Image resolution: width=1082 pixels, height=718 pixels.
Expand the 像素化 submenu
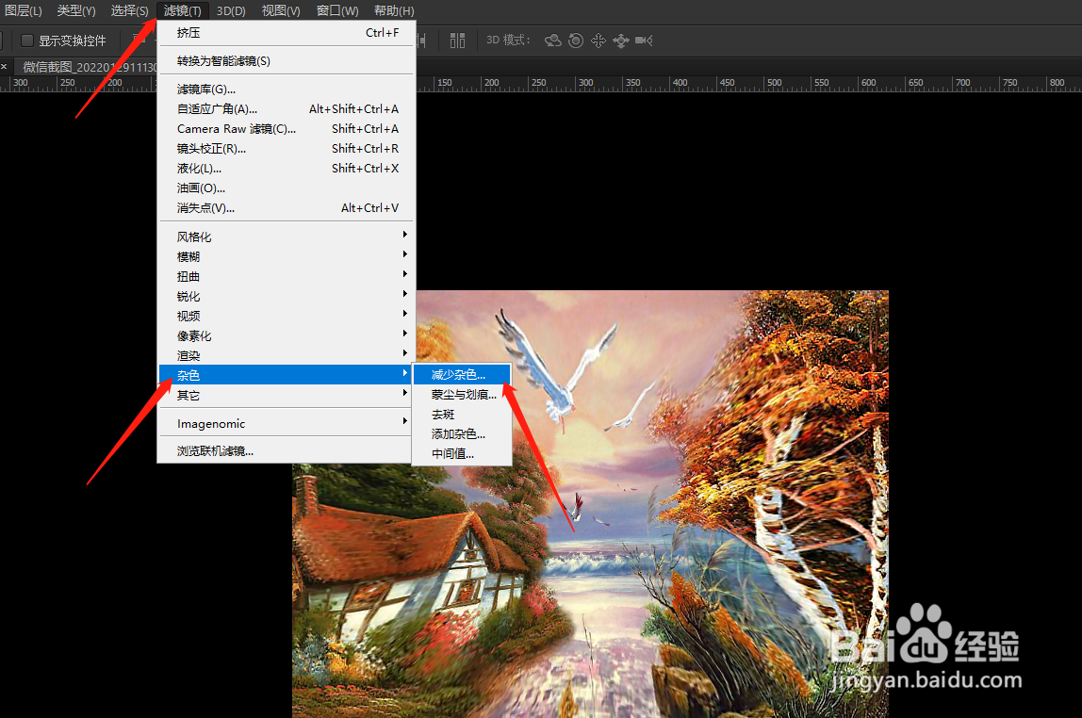[x=287, y=335]
